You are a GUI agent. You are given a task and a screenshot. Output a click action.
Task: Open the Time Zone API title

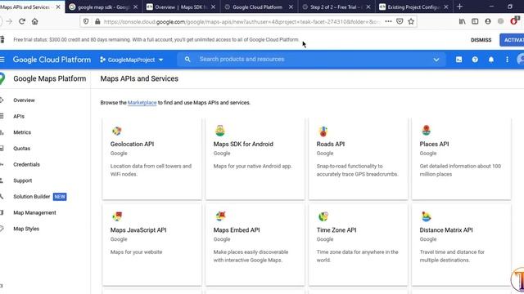coord(337,230)
